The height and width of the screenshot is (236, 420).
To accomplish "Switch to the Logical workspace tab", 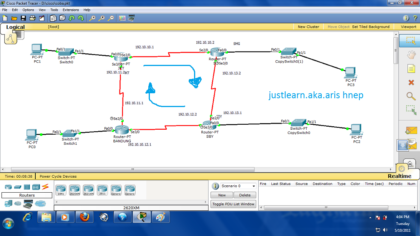I will coord(16,27).
